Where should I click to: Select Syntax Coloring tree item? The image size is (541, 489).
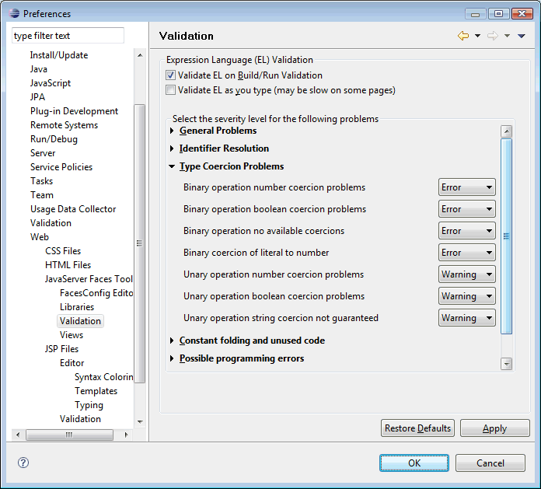point(104,377)
